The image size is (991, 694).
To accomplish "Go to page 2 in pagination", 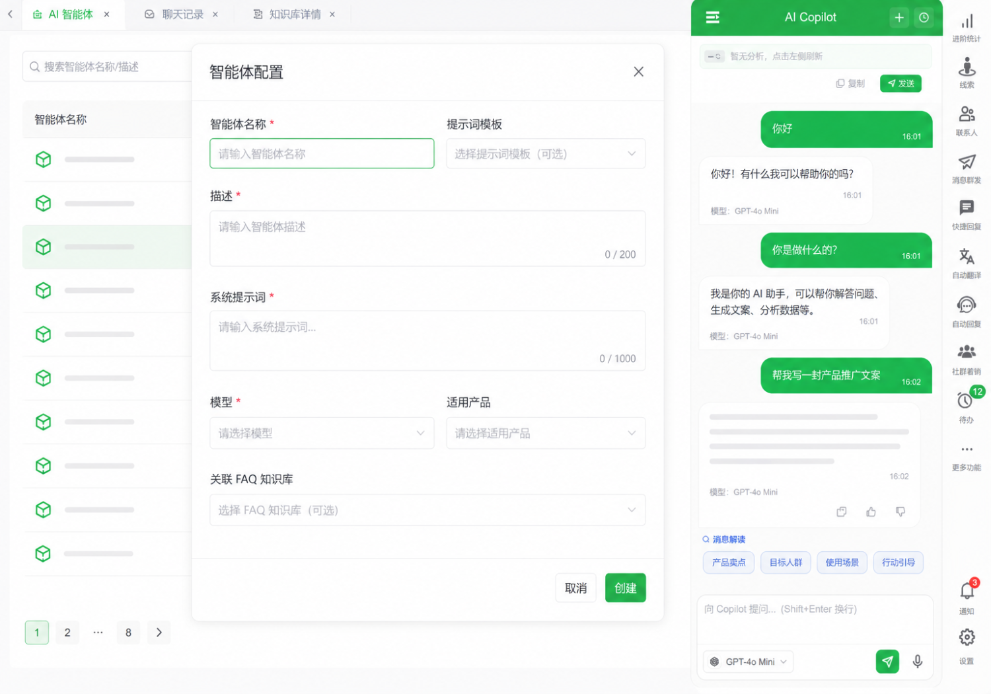I will click(67, 633).
